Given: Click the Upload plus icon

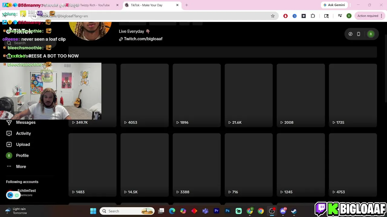Looking at the screenshot, I should [9, 144].
